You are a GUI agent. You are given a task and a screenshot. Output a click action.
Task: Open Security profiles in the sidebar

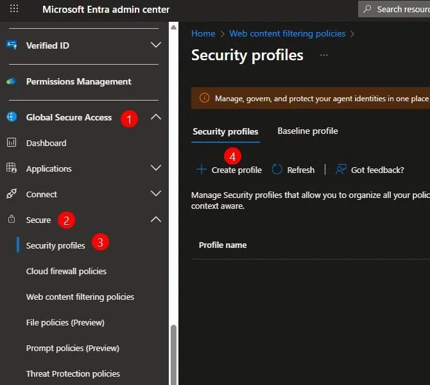pyautogui.click(x=55, y=246)
